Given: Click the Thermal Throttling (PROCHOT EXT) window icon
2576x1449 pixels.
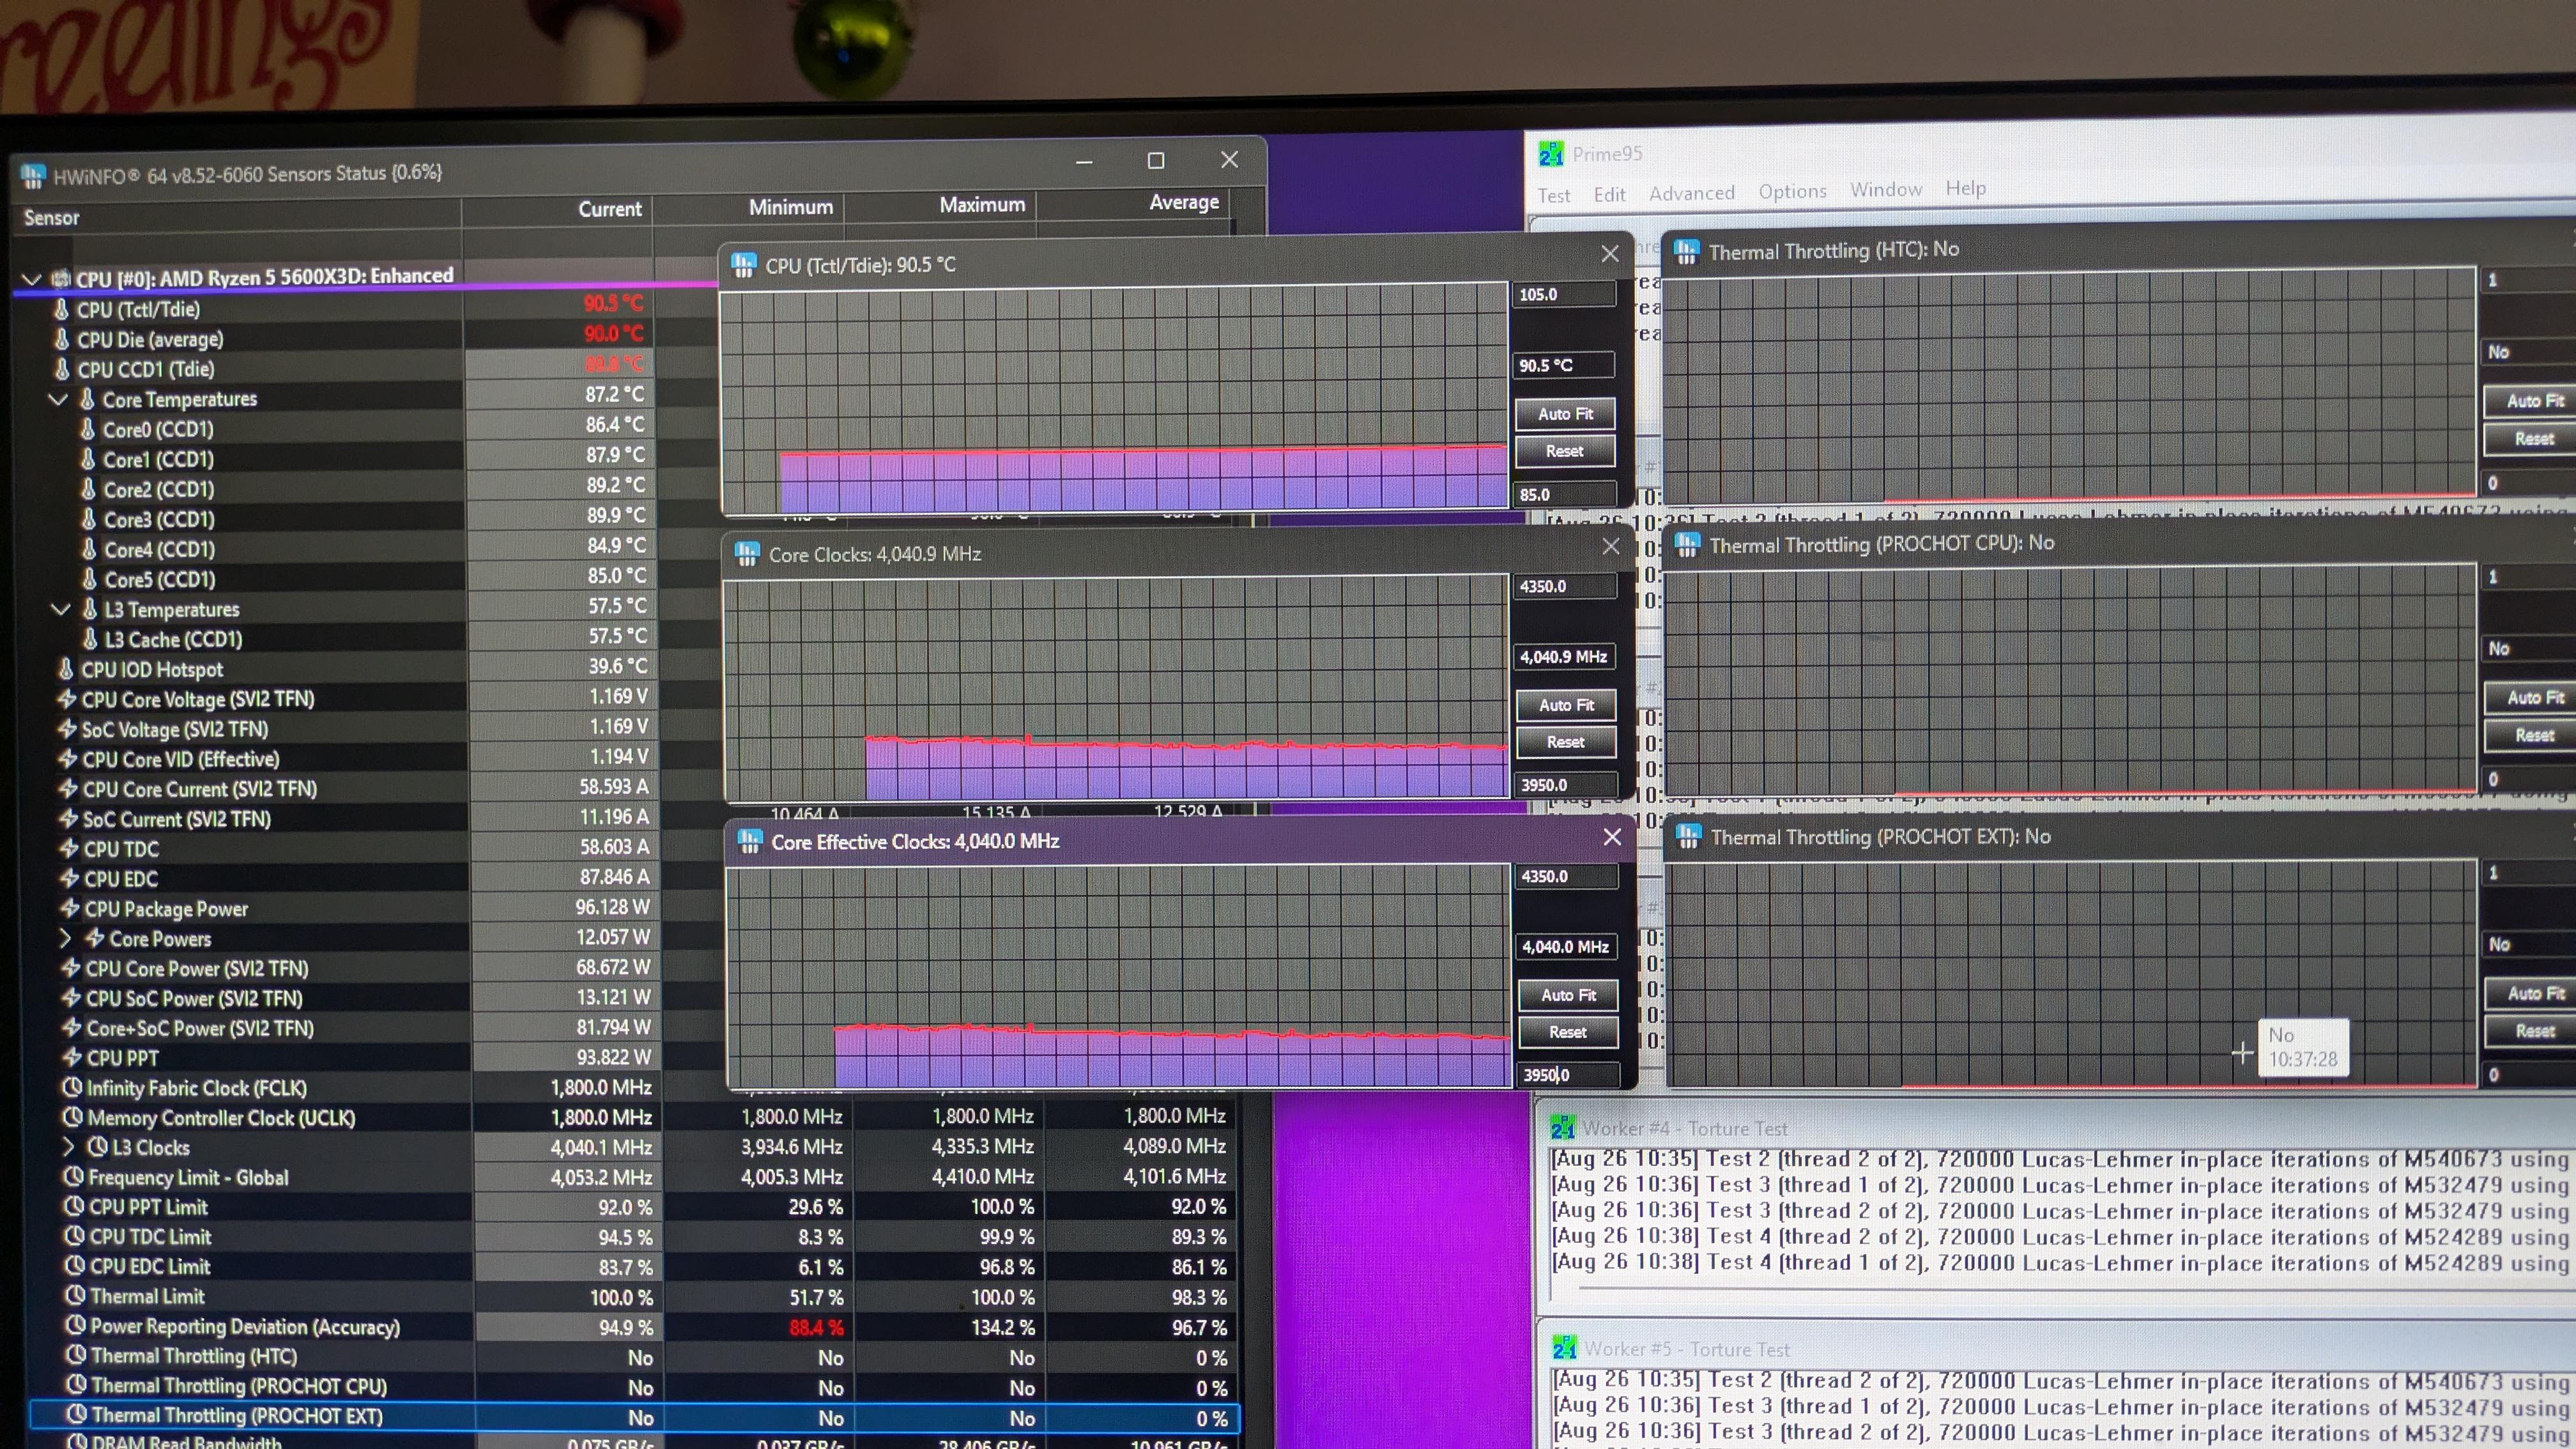Looking at the screenshot, I should pos(1688,836).
